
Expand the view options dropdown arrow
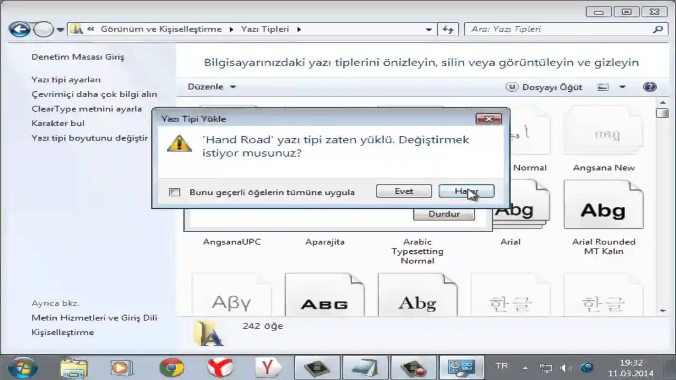pos(622,87)
